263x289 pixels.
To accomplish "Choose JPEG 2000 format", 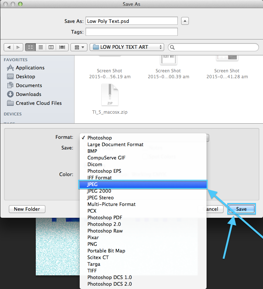I will point(143,191).
